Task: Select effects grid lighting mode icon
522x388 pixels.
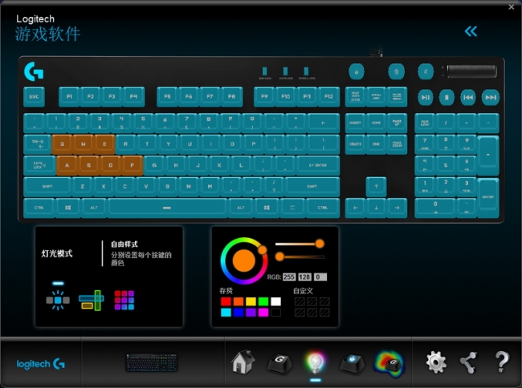Action: 124,300
